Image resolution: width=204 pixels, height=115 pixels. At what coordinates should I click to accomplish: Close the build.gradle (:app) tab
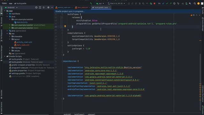click(110, 8)
